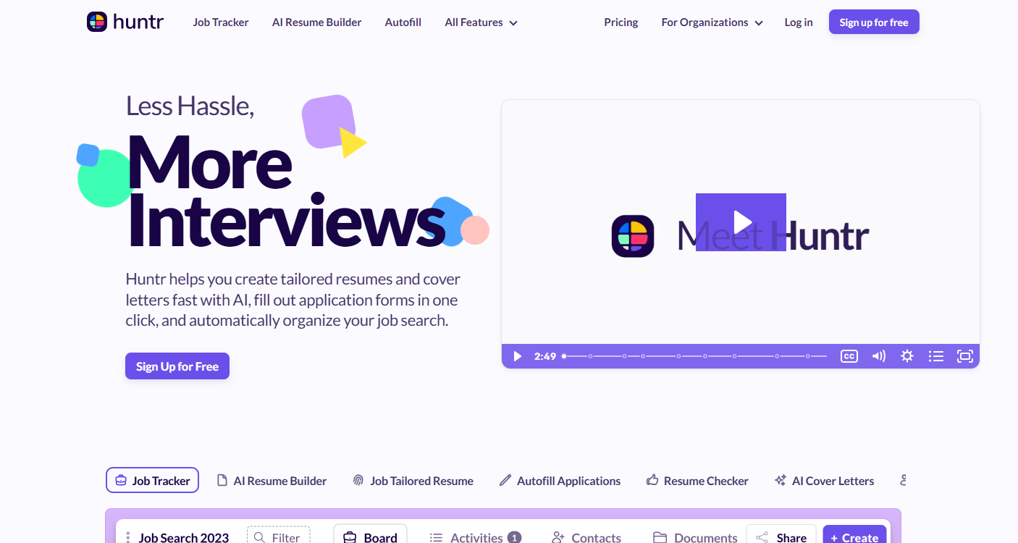Open the video settings gear
This screenshot has height=543, width=1018.
[x=907, y=356]
